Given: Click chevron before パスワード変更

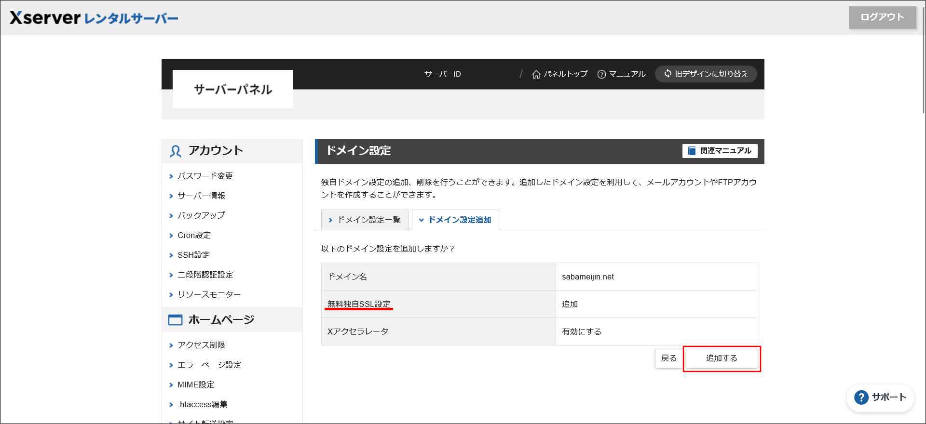Looking at the screenshot, I should pyautogui.click(x=171, y=176).
